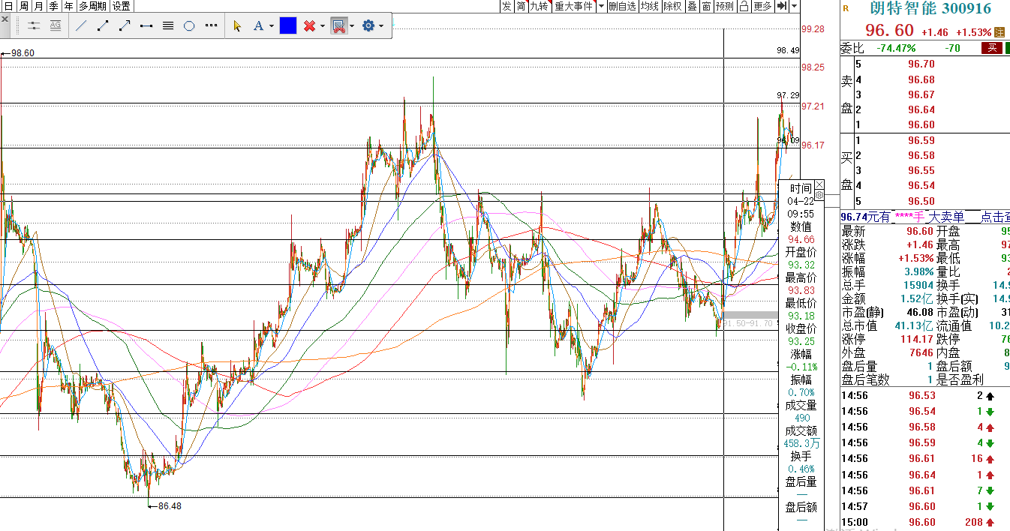Click the text annotation 'A' tool
This screenshot has width=1010, height=531.
point(258,25)
